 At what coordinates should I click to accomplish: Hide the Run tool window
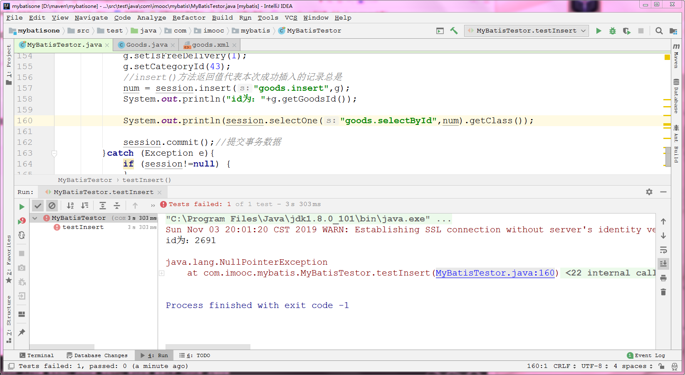point(663,192)
